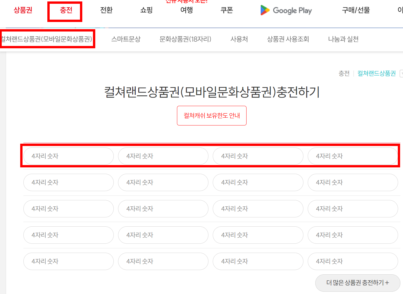
Task: Open the 상품권 top menu
Action: coord(23,10)
